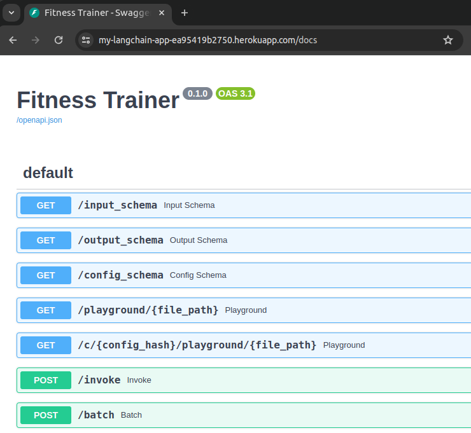Expand the POST /batch endpoint
This screenshot has height=433, width=471.
pos(244,415)
